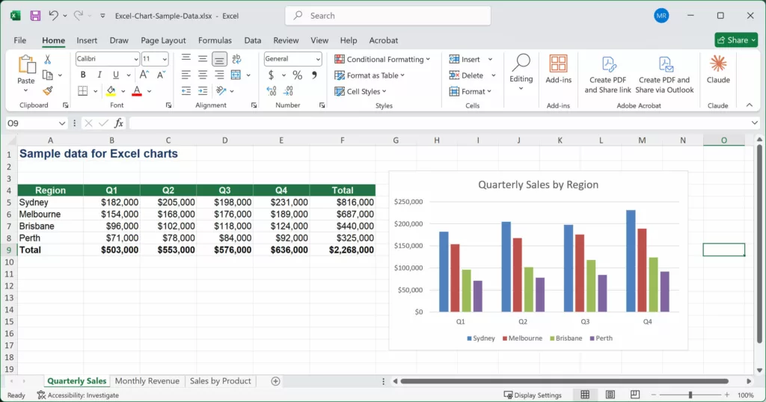Open the Name Box dropdown arrow
The height and width of the screenshot is (402, 766).
coord(62,123)
